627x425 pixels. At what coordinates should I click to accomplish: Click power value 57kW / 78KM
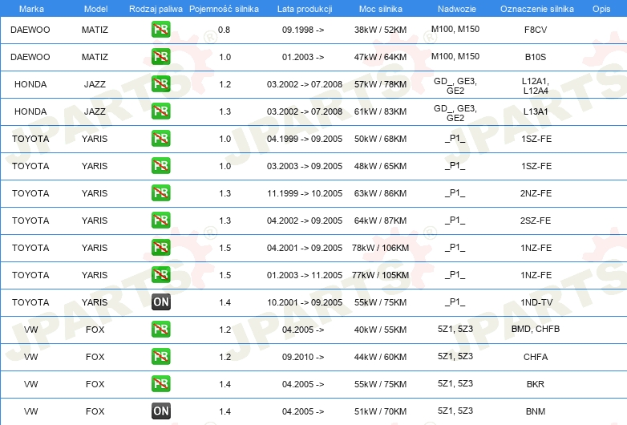click(x=380, y=84)
